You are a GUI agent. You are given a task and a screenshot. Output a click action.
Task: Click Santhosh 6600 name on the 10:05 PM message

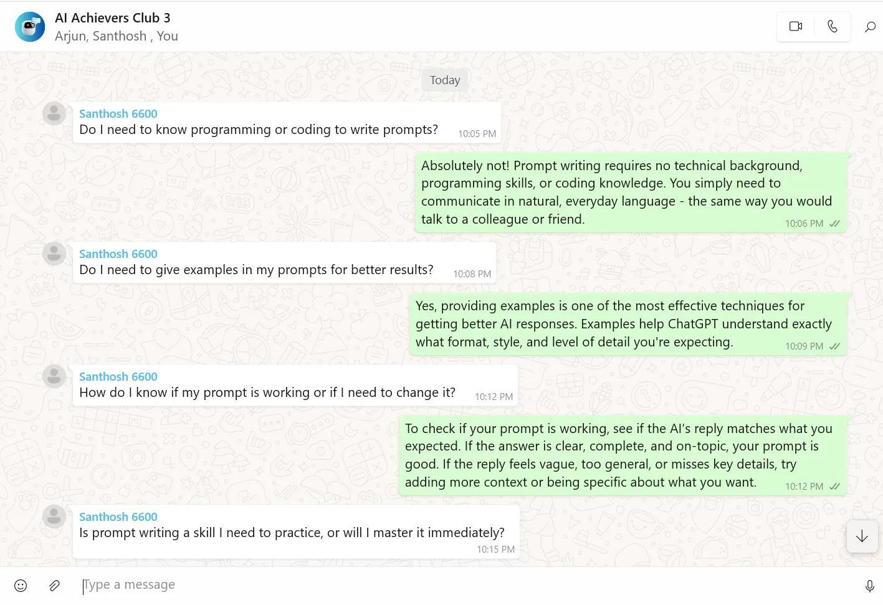click(118, 114)
